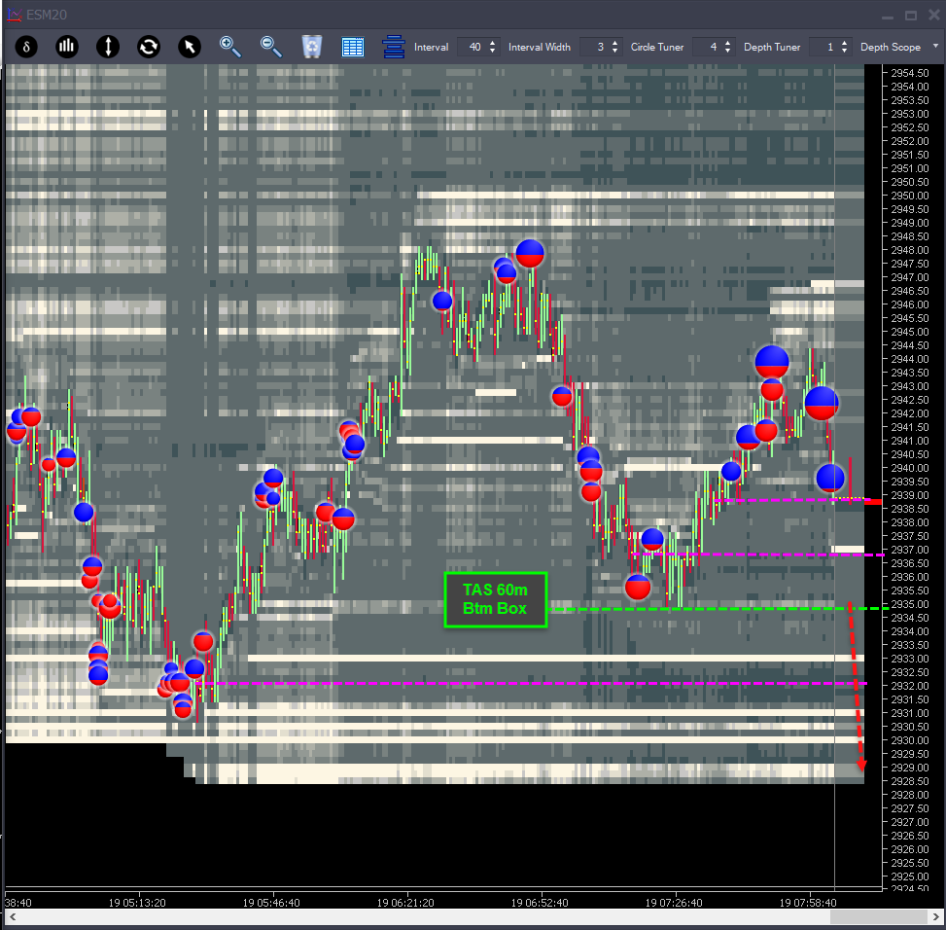Click the 2932.00 price on the axis
Screen dimensions: 946x930
click(x=910, y=686)
